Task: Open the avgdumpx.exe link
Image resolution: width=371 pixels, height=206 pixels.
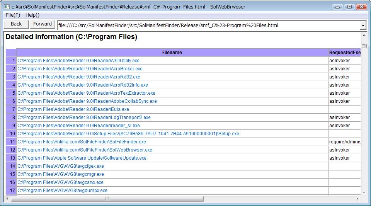Action: point(62,191)
